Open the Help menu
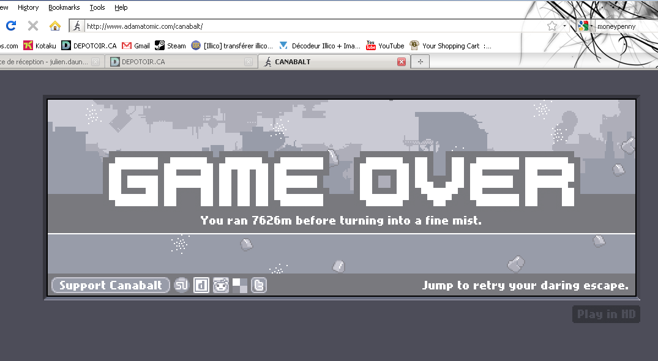The image size is (658, 361). tap(121, 7)
